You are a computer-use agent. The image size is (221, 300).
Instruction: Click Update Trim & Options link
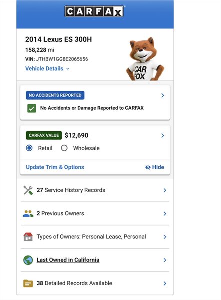click(x=55, y=167)
